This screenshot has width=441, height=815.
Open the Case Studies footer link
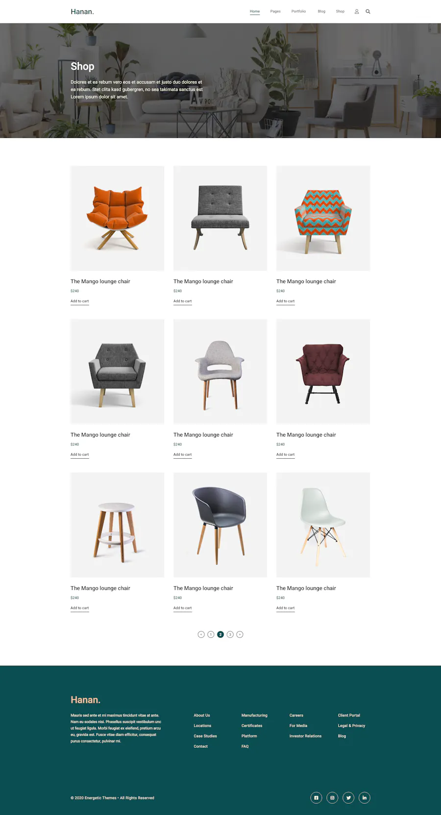(x=205, y=736)
